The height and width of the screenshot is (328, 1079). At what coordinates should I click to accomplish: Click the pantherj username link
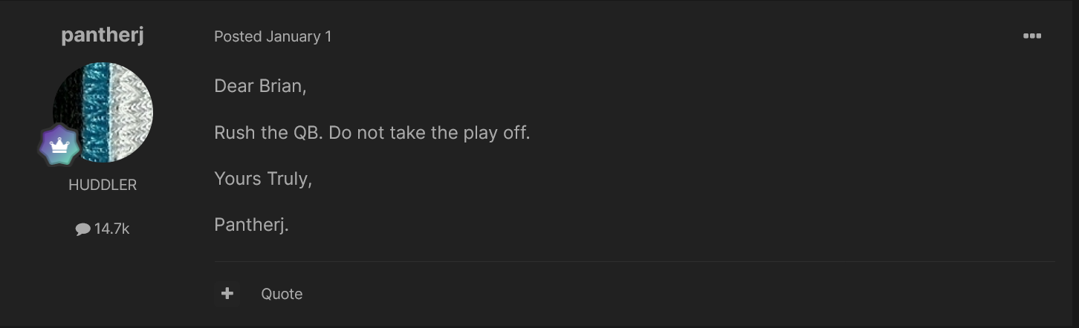tap(103, 36)
